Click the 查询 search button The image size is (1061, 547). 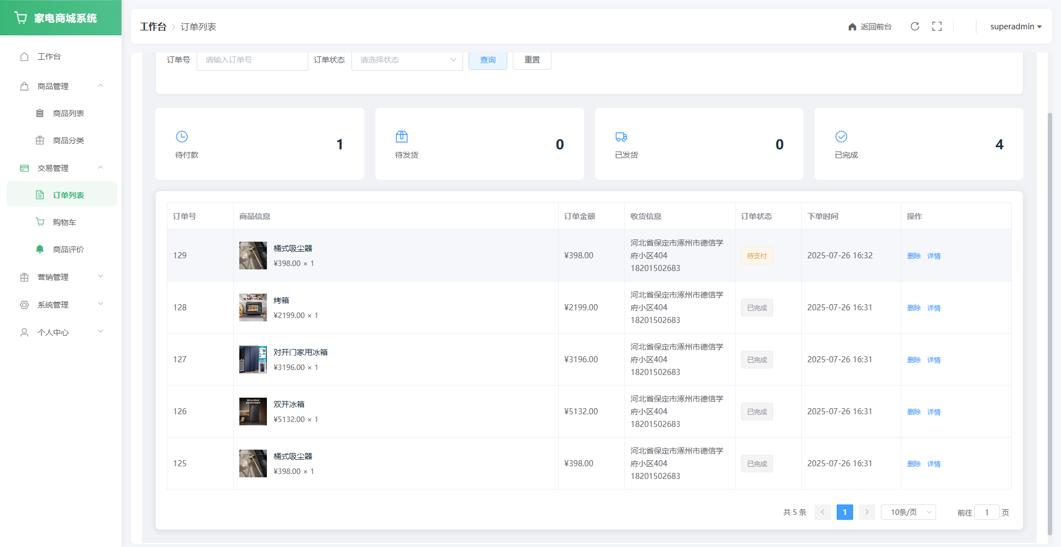(487, 60)
